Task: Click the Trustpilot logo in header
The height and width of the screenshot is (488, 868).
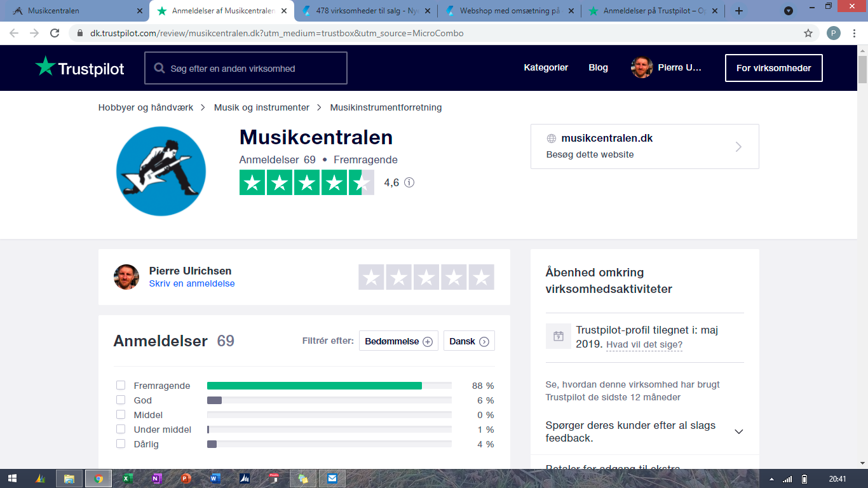Action: point(79,68)
